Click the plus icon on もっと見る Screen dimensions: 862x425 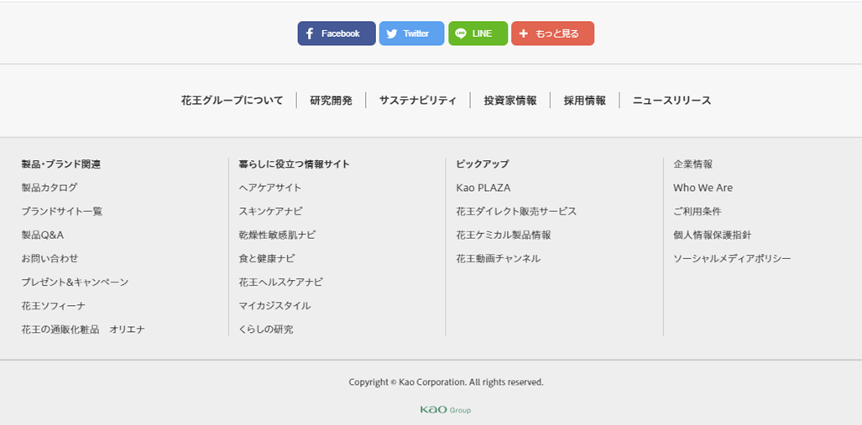pos(524,34)
